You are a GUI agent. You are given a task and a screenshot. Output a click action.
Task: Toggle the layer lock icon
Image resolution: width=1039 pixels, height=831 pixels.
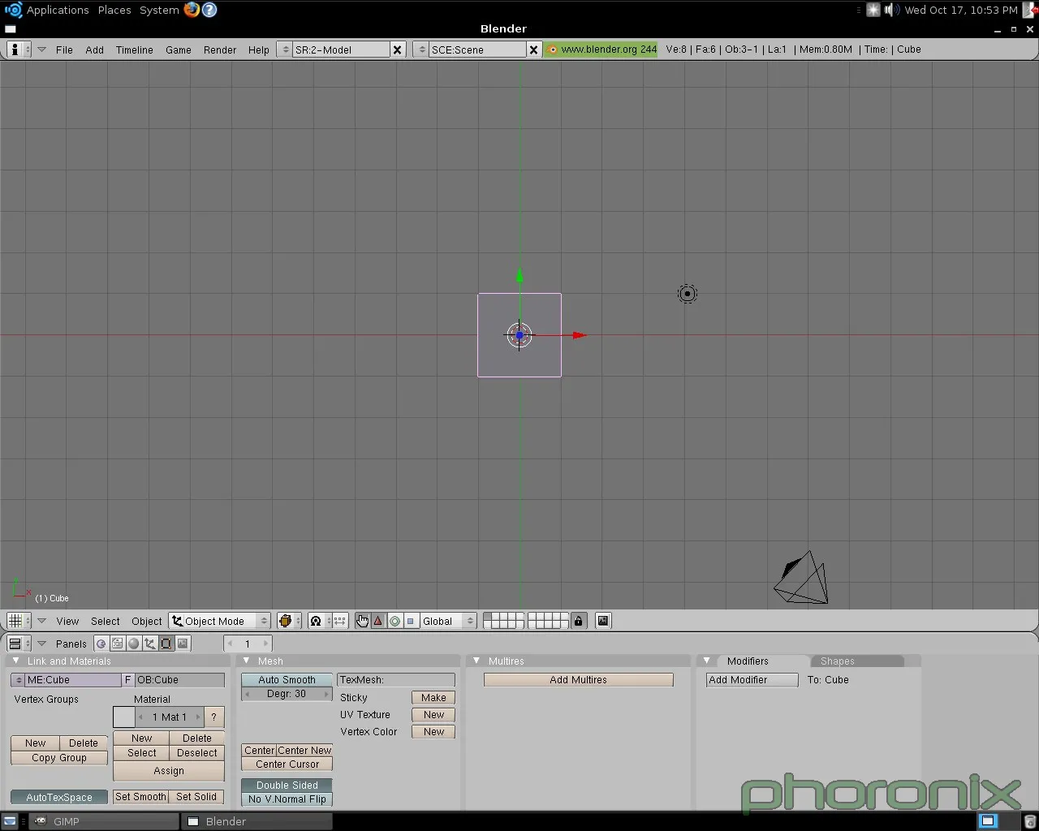click(x=578, y=621)
